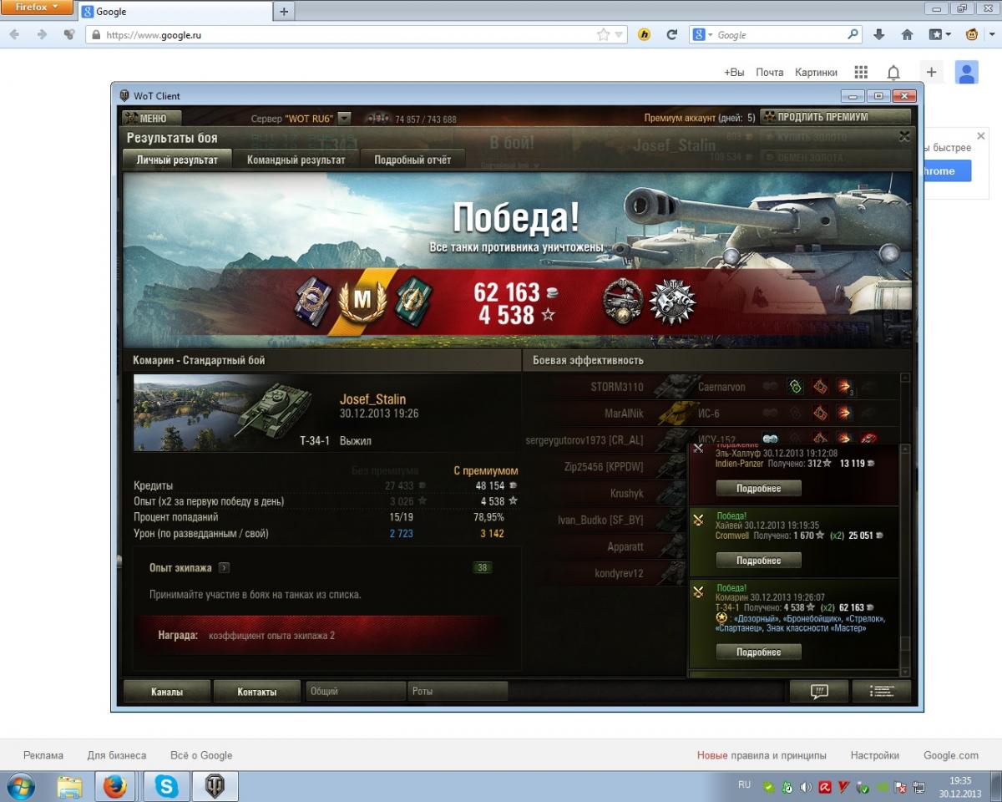
Task: Select player kondyrev12 row
Action: (605, 573)
